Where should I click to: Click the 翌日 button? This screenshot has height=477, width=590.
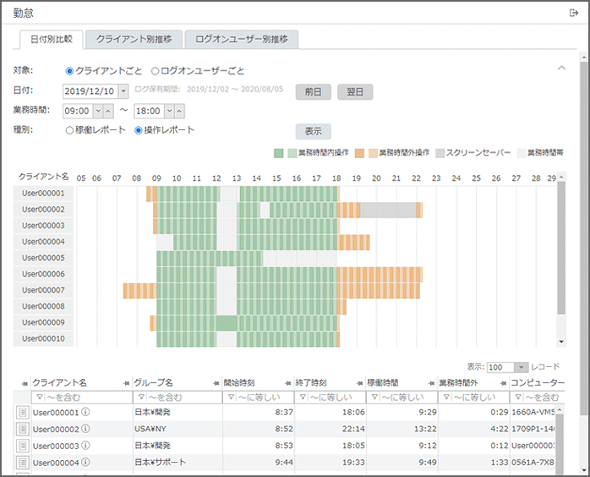[x=355, y=92]
